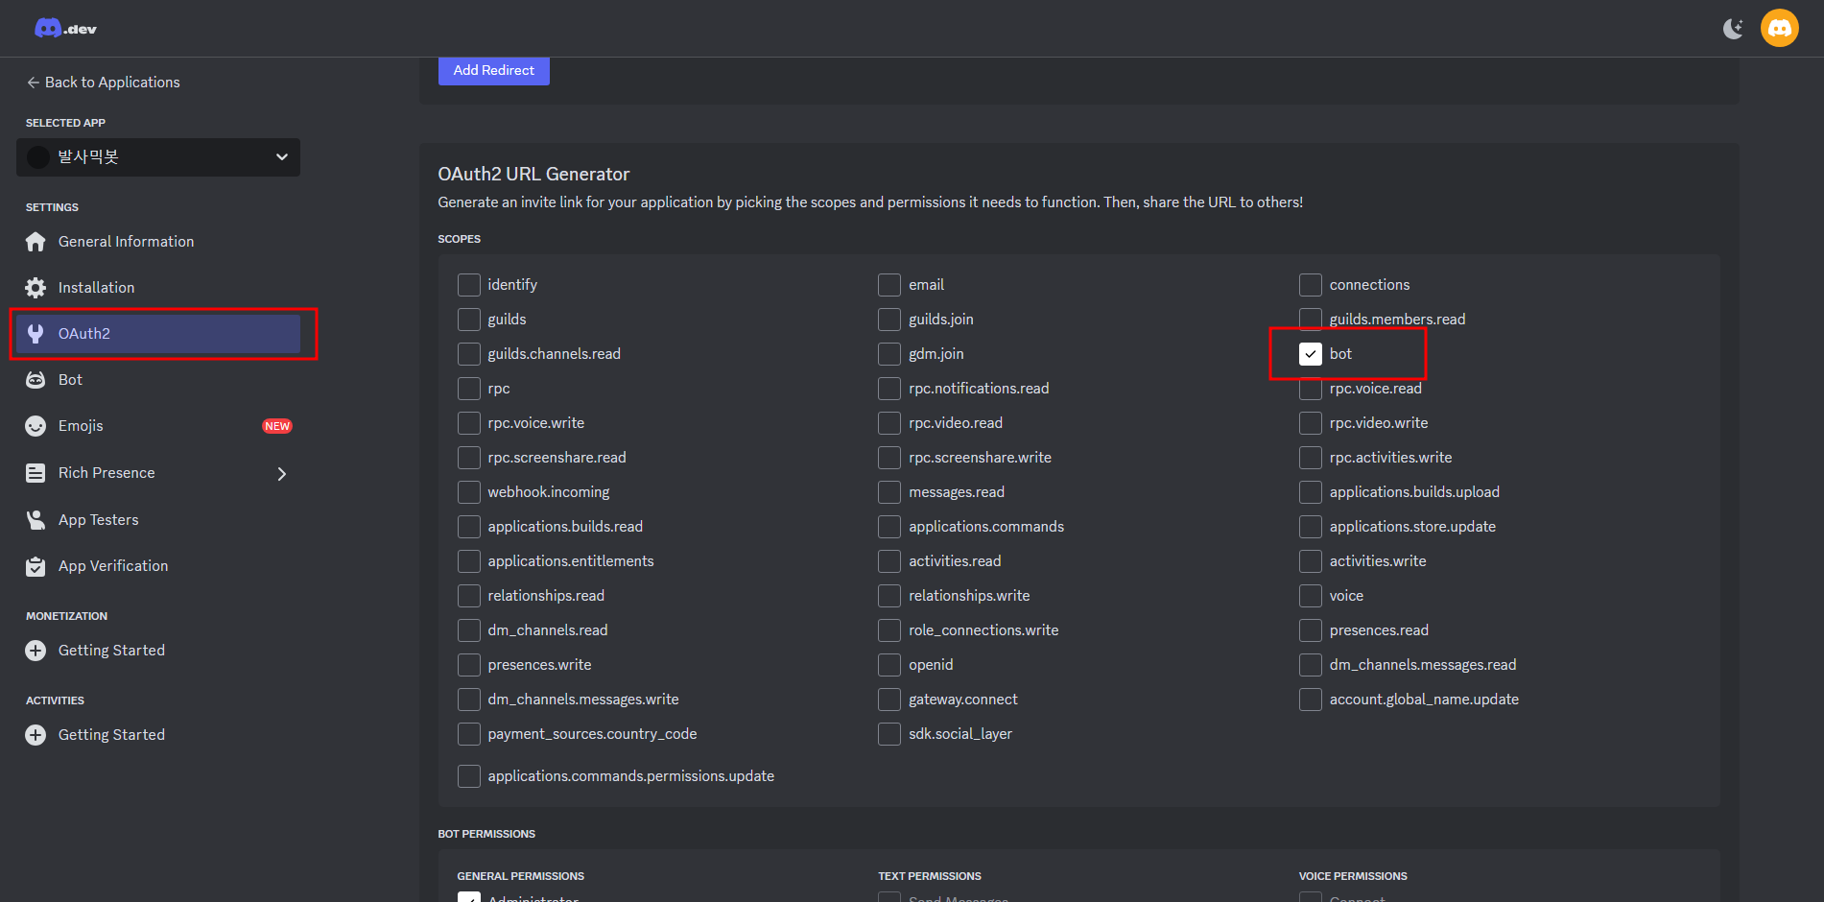Enable gateway.connect scope
The height and width of the screenshot is (902, 1824).
pyautogui.click(x=889, y=700)
